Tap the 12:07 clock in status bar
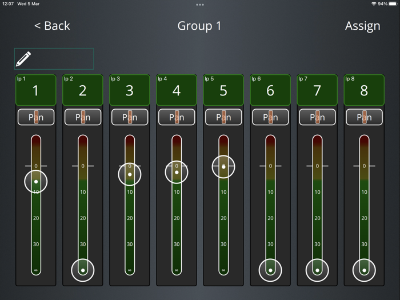The height and width of the screenshot is (300, 400). tap(8, 4)
